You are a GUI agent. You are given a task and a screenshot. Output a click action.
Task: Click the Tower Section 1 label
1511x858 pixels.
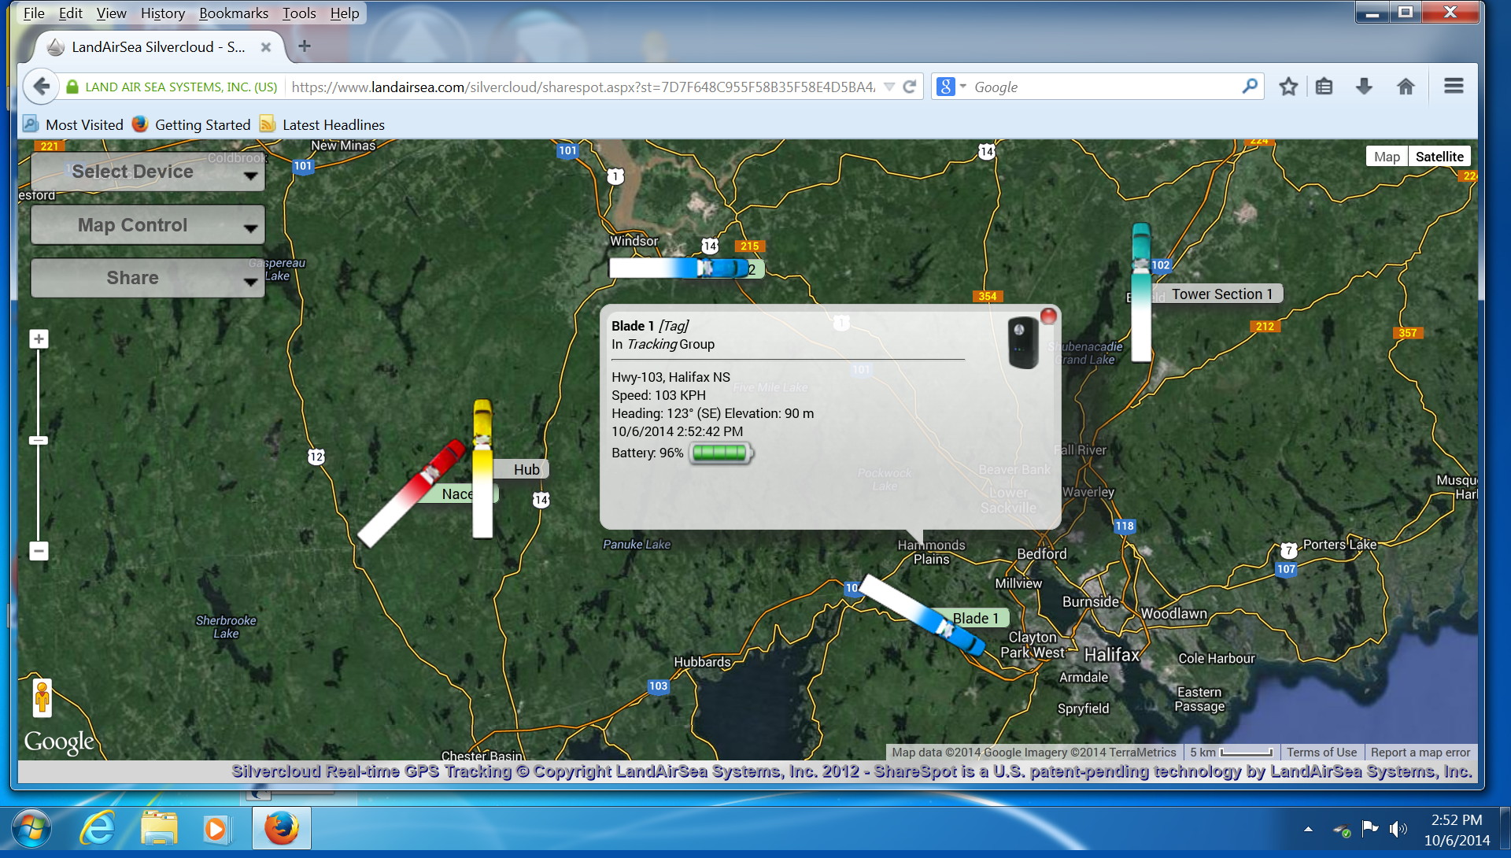[x=1221, y=294]
